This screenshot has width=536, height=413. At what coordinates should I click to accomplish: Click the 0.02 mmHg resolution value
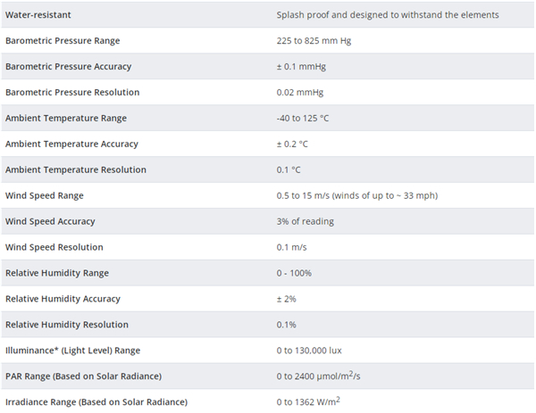click(300, 93)
